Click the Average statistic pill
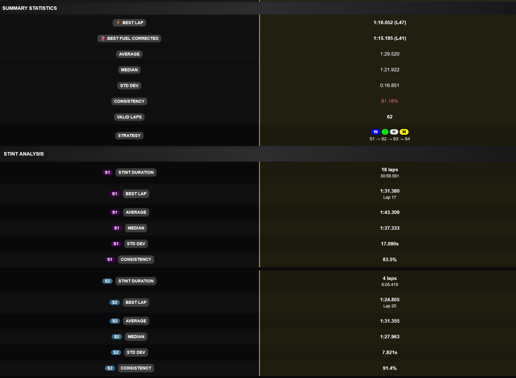 point(129,54)
